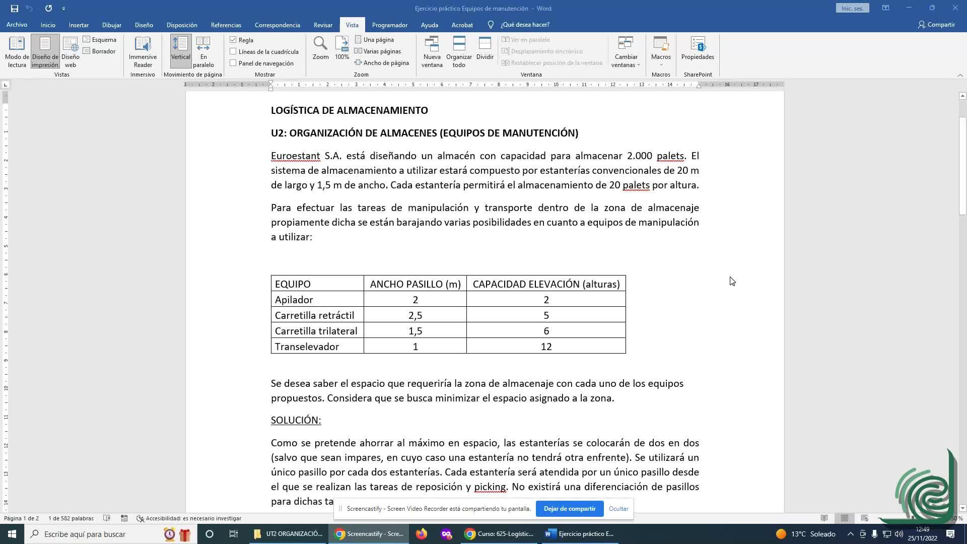Open the Referencias tab
Viewport: 967px width, 544px height.
(x=226, y=25)
